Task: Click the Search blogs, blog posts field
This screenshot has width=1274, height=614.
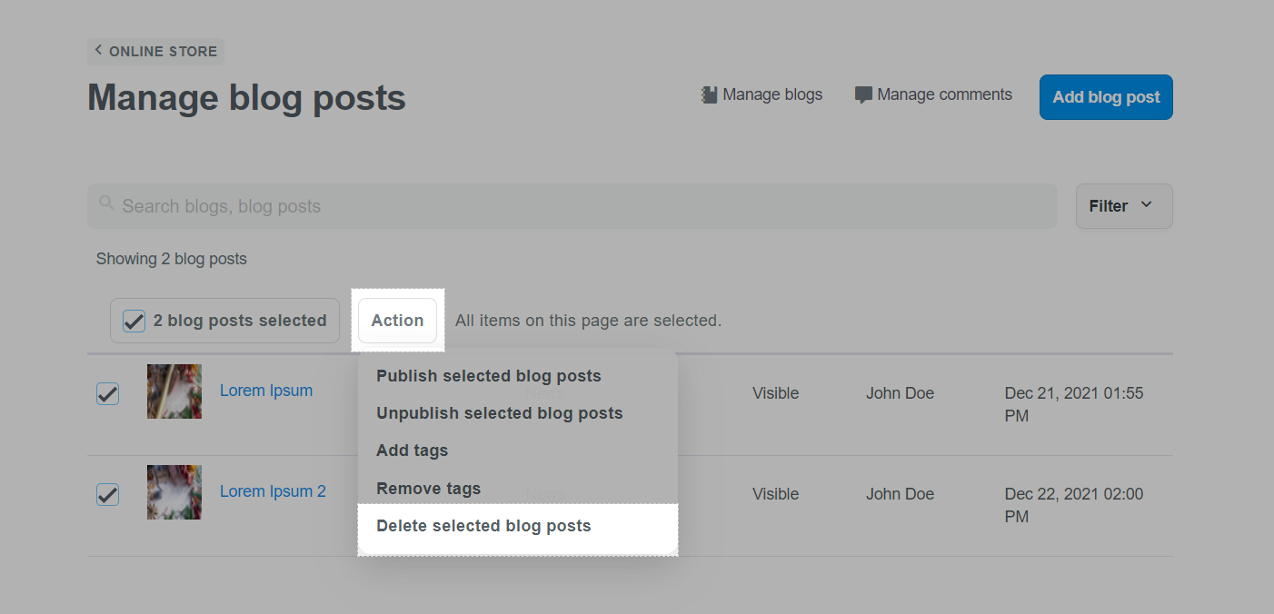Action: (572, 206)
